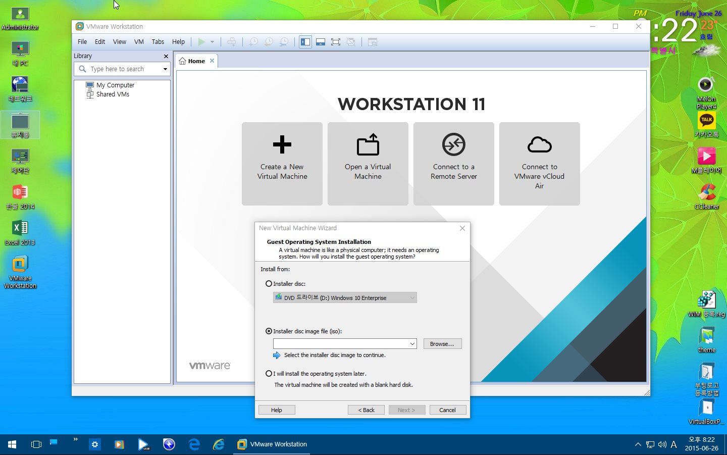Open the power options dropdown arrow in toolbar

[x=213, y=42]
